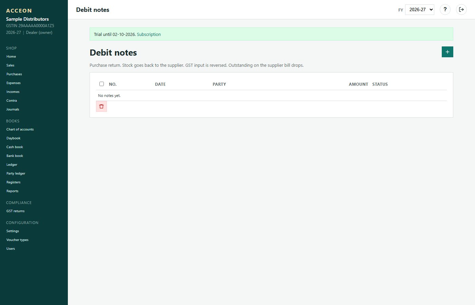Screen dimensions: 475x305
Task: Click the red trash delete icon
Action: [x=101, y=106]
